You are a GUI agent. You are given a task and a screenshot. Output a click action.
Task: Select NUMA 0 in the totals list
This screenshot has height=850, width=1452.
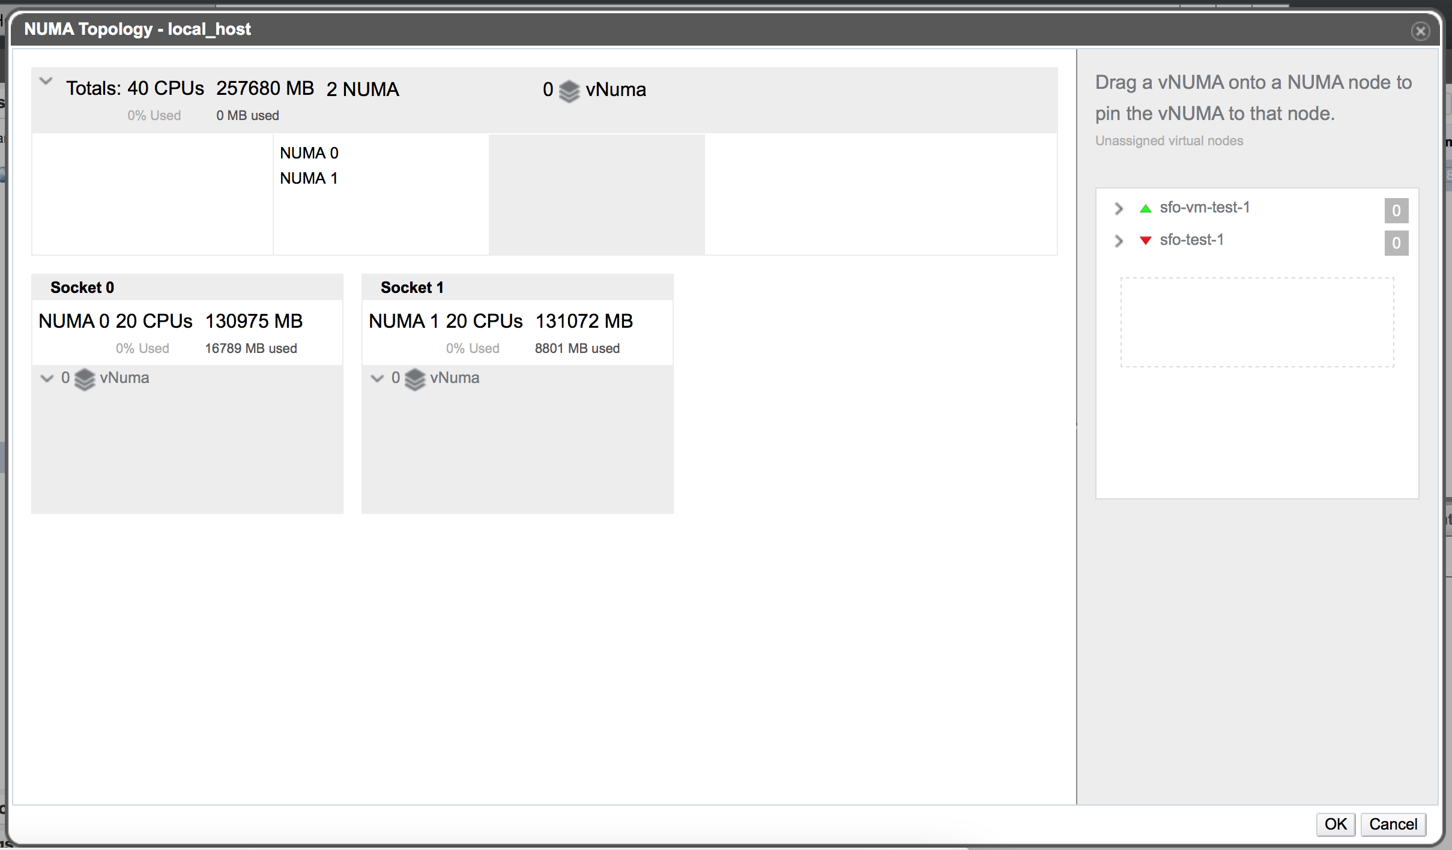click(309, 153)
